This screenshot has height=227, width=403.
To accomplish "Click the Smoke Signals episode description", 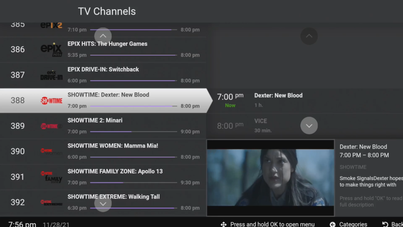I will tap(371, 181).
